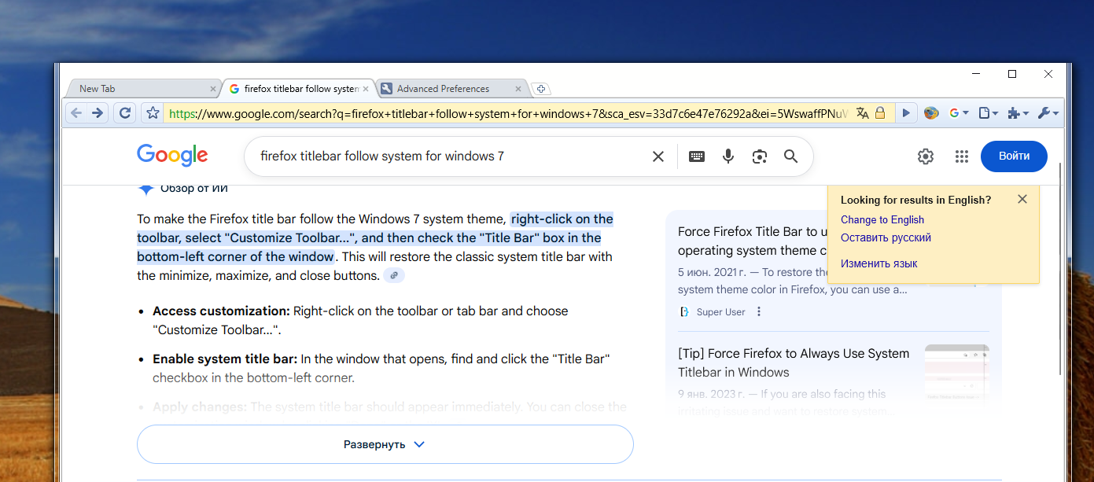
Task: Click the wrench favicon on Advanced Preferences tab
Action: 387,89
